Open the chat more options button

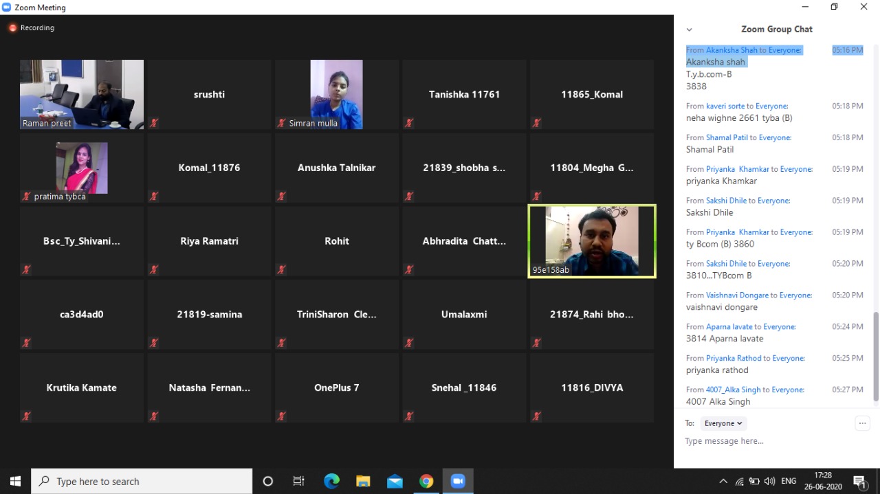862,423
